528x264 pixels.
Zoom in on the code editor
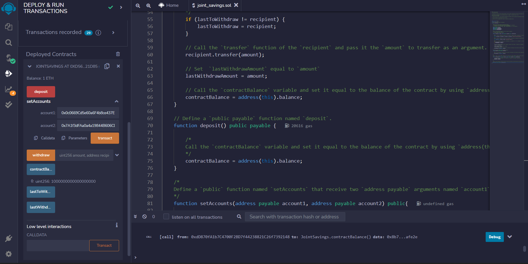[148, 5]
